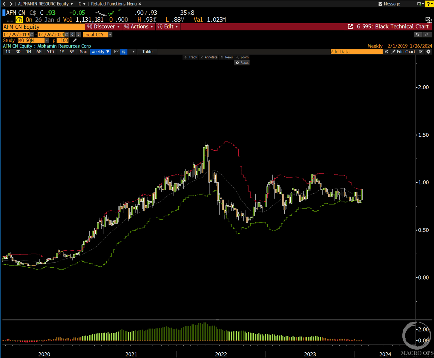Open the Message envelope
The height and width of the screenshot is (358, 434).
click(389, 4)
